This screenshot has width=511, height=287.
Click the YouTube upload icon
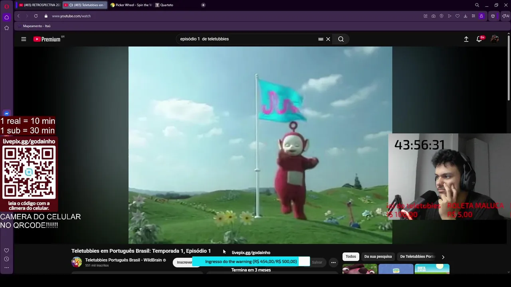pyautogui.click(x=466, y=39)
